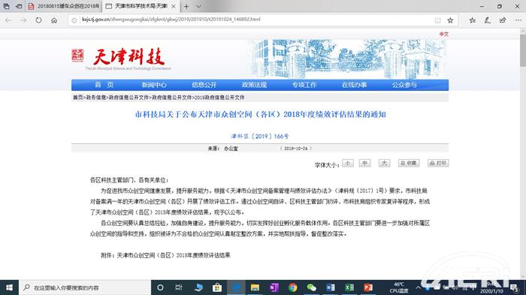Open the Favorites hub icon
Image resolution: width=526 pixels, height=295 pixels.
point(473,20)
